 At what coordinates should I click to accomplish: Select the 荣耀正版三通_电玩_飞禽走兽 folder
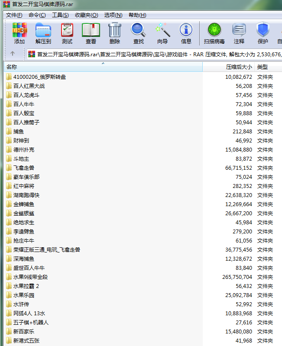pyautogui.click(x=143, y=250)
